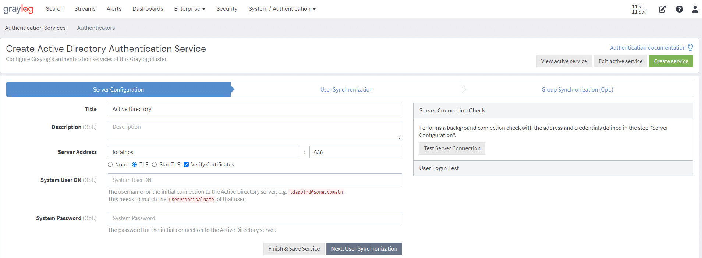This screenshot has width=702, height=258.
Task: Click the View active service button
Action: pos(564,61)
